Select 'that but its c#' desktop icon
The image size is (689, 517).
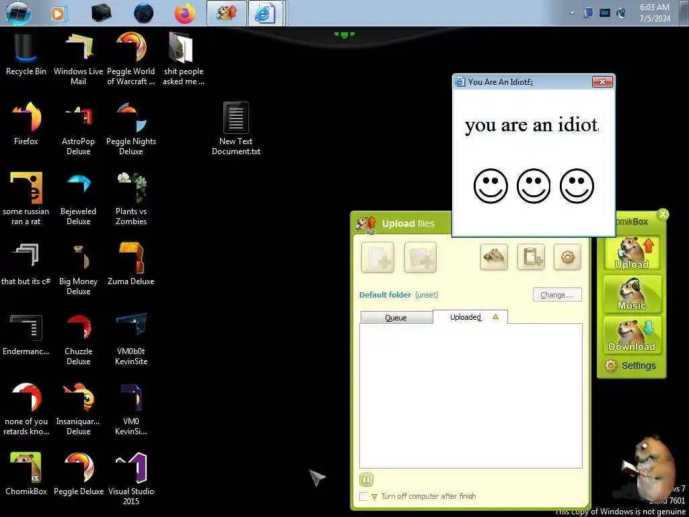coord(26,264)
